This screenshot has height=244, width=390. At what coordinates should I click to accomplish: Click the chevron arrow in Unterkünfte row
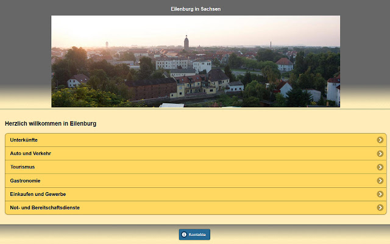pyautogui.click(x=380, y=140)
